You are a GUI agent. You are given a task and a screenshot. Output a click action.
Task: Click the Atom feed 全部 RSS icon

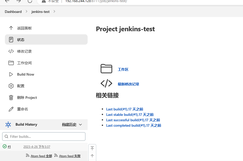tap(28, 156)
